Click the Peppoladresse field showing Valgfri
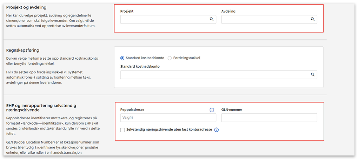 168,118
